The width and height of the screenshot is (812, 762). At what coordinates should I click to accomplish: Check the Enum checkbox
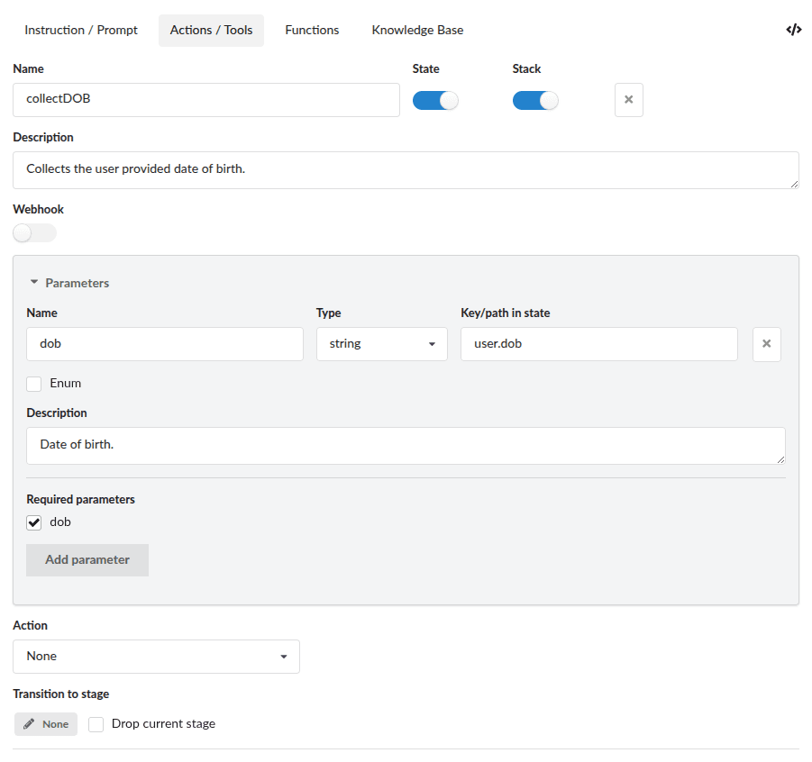point(34,384)
